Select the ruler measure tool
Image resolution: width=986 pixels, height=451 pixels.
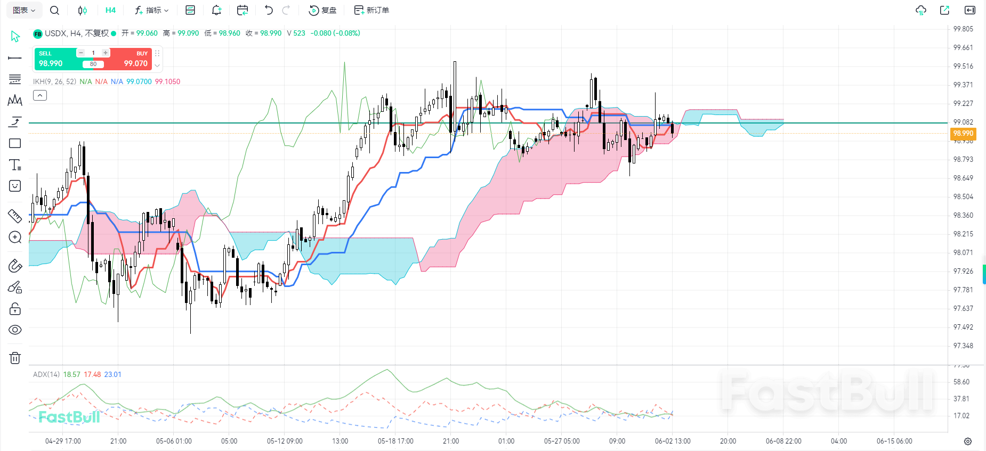click(x=15, y=216)
